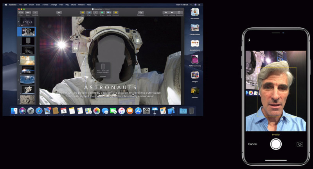The height and width of the screenshot is (169, 313).
Task: Open the Slide menu
Action: click(x=38, y=5)
